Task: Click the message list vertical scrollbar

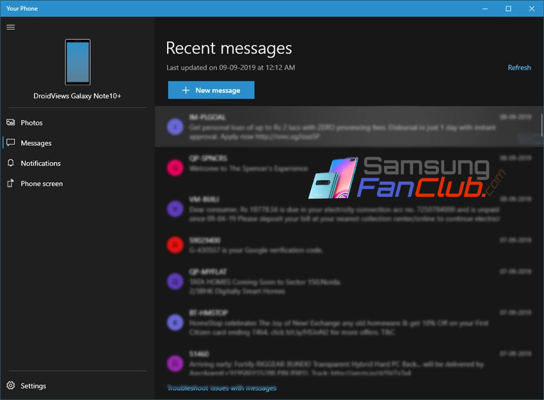Action: tap(541, 125)
